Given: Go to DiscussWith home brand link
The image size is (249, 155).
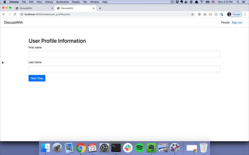Looking at the screenshot, I should [x=13, y=22].
